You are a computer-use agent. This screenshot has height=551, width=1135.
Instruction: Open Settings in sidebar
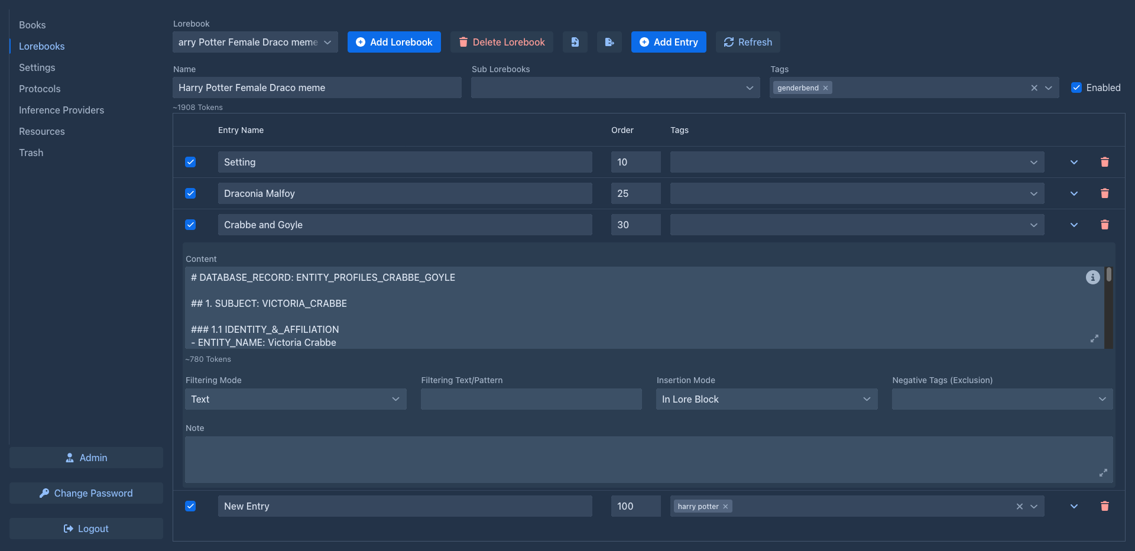[x=37, y=67]
